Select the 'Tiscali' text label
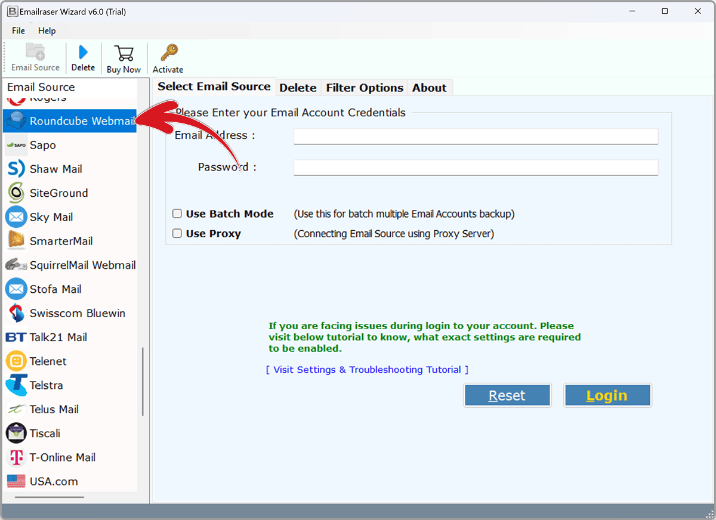Image resolution: width=716 pixels, height=520 pixels. tap(45, 434)
